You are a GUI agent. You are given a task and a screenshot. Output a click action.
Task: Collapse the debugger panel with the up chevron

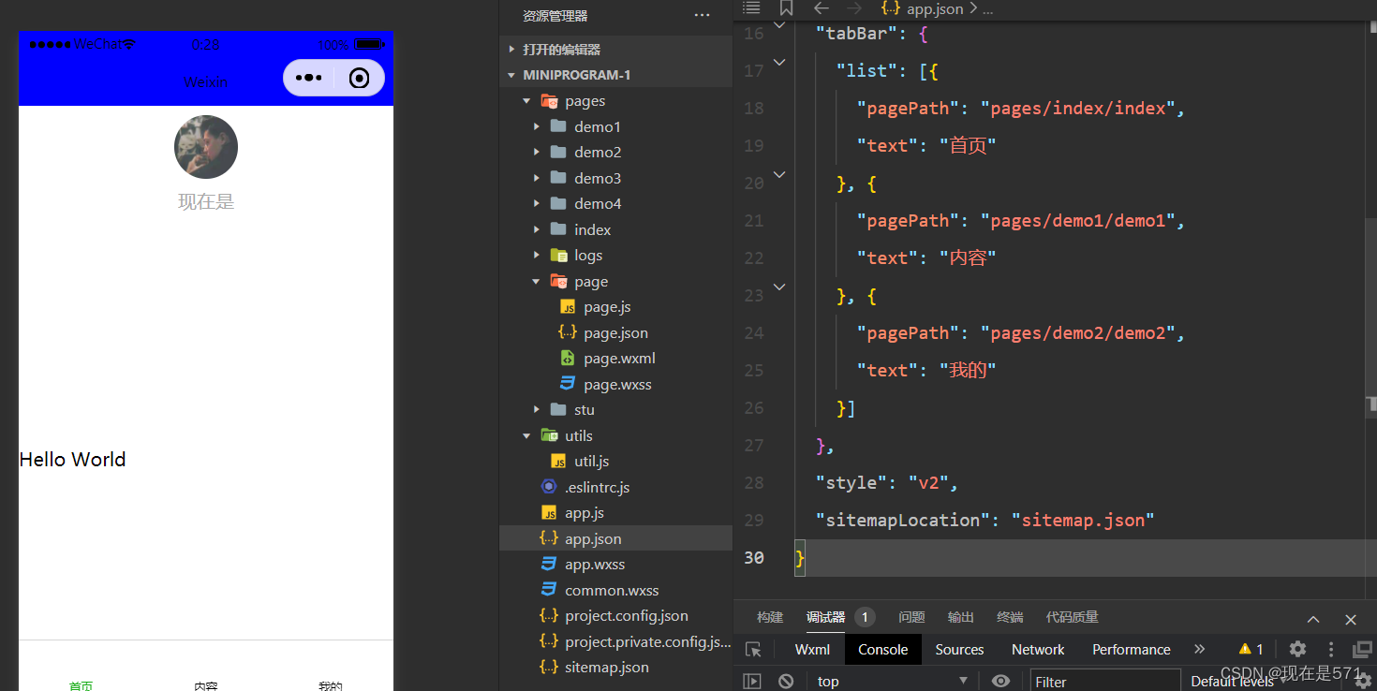pos(1313,619)
